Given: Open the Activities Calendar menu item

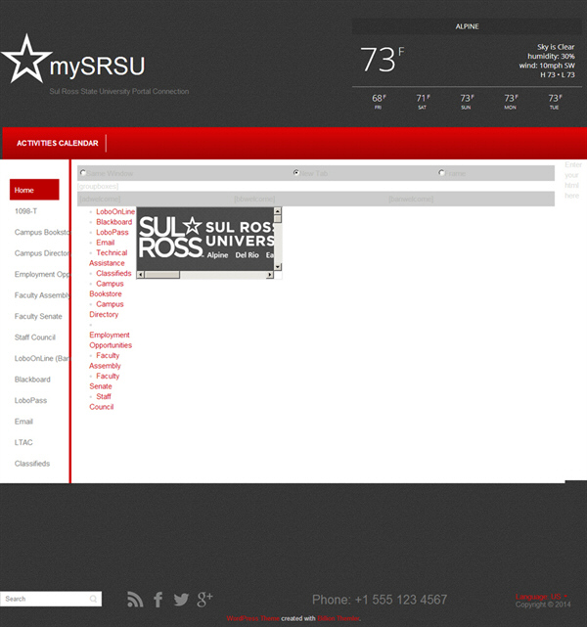Looking at the screenshot, I should (x=57, y=143).
